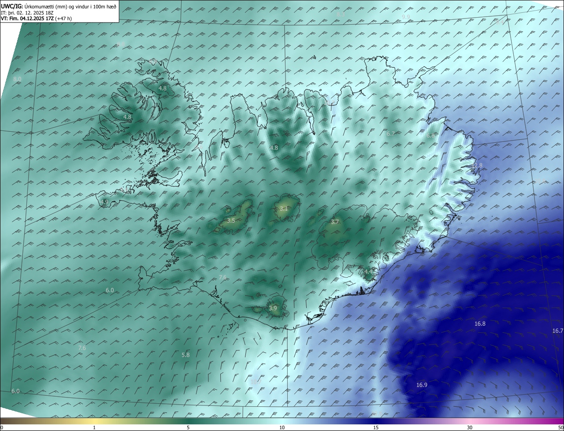This screenshot has height=431, width=564.
Task: Click the color scale tick labeled 1
Action: coord(94,427)
